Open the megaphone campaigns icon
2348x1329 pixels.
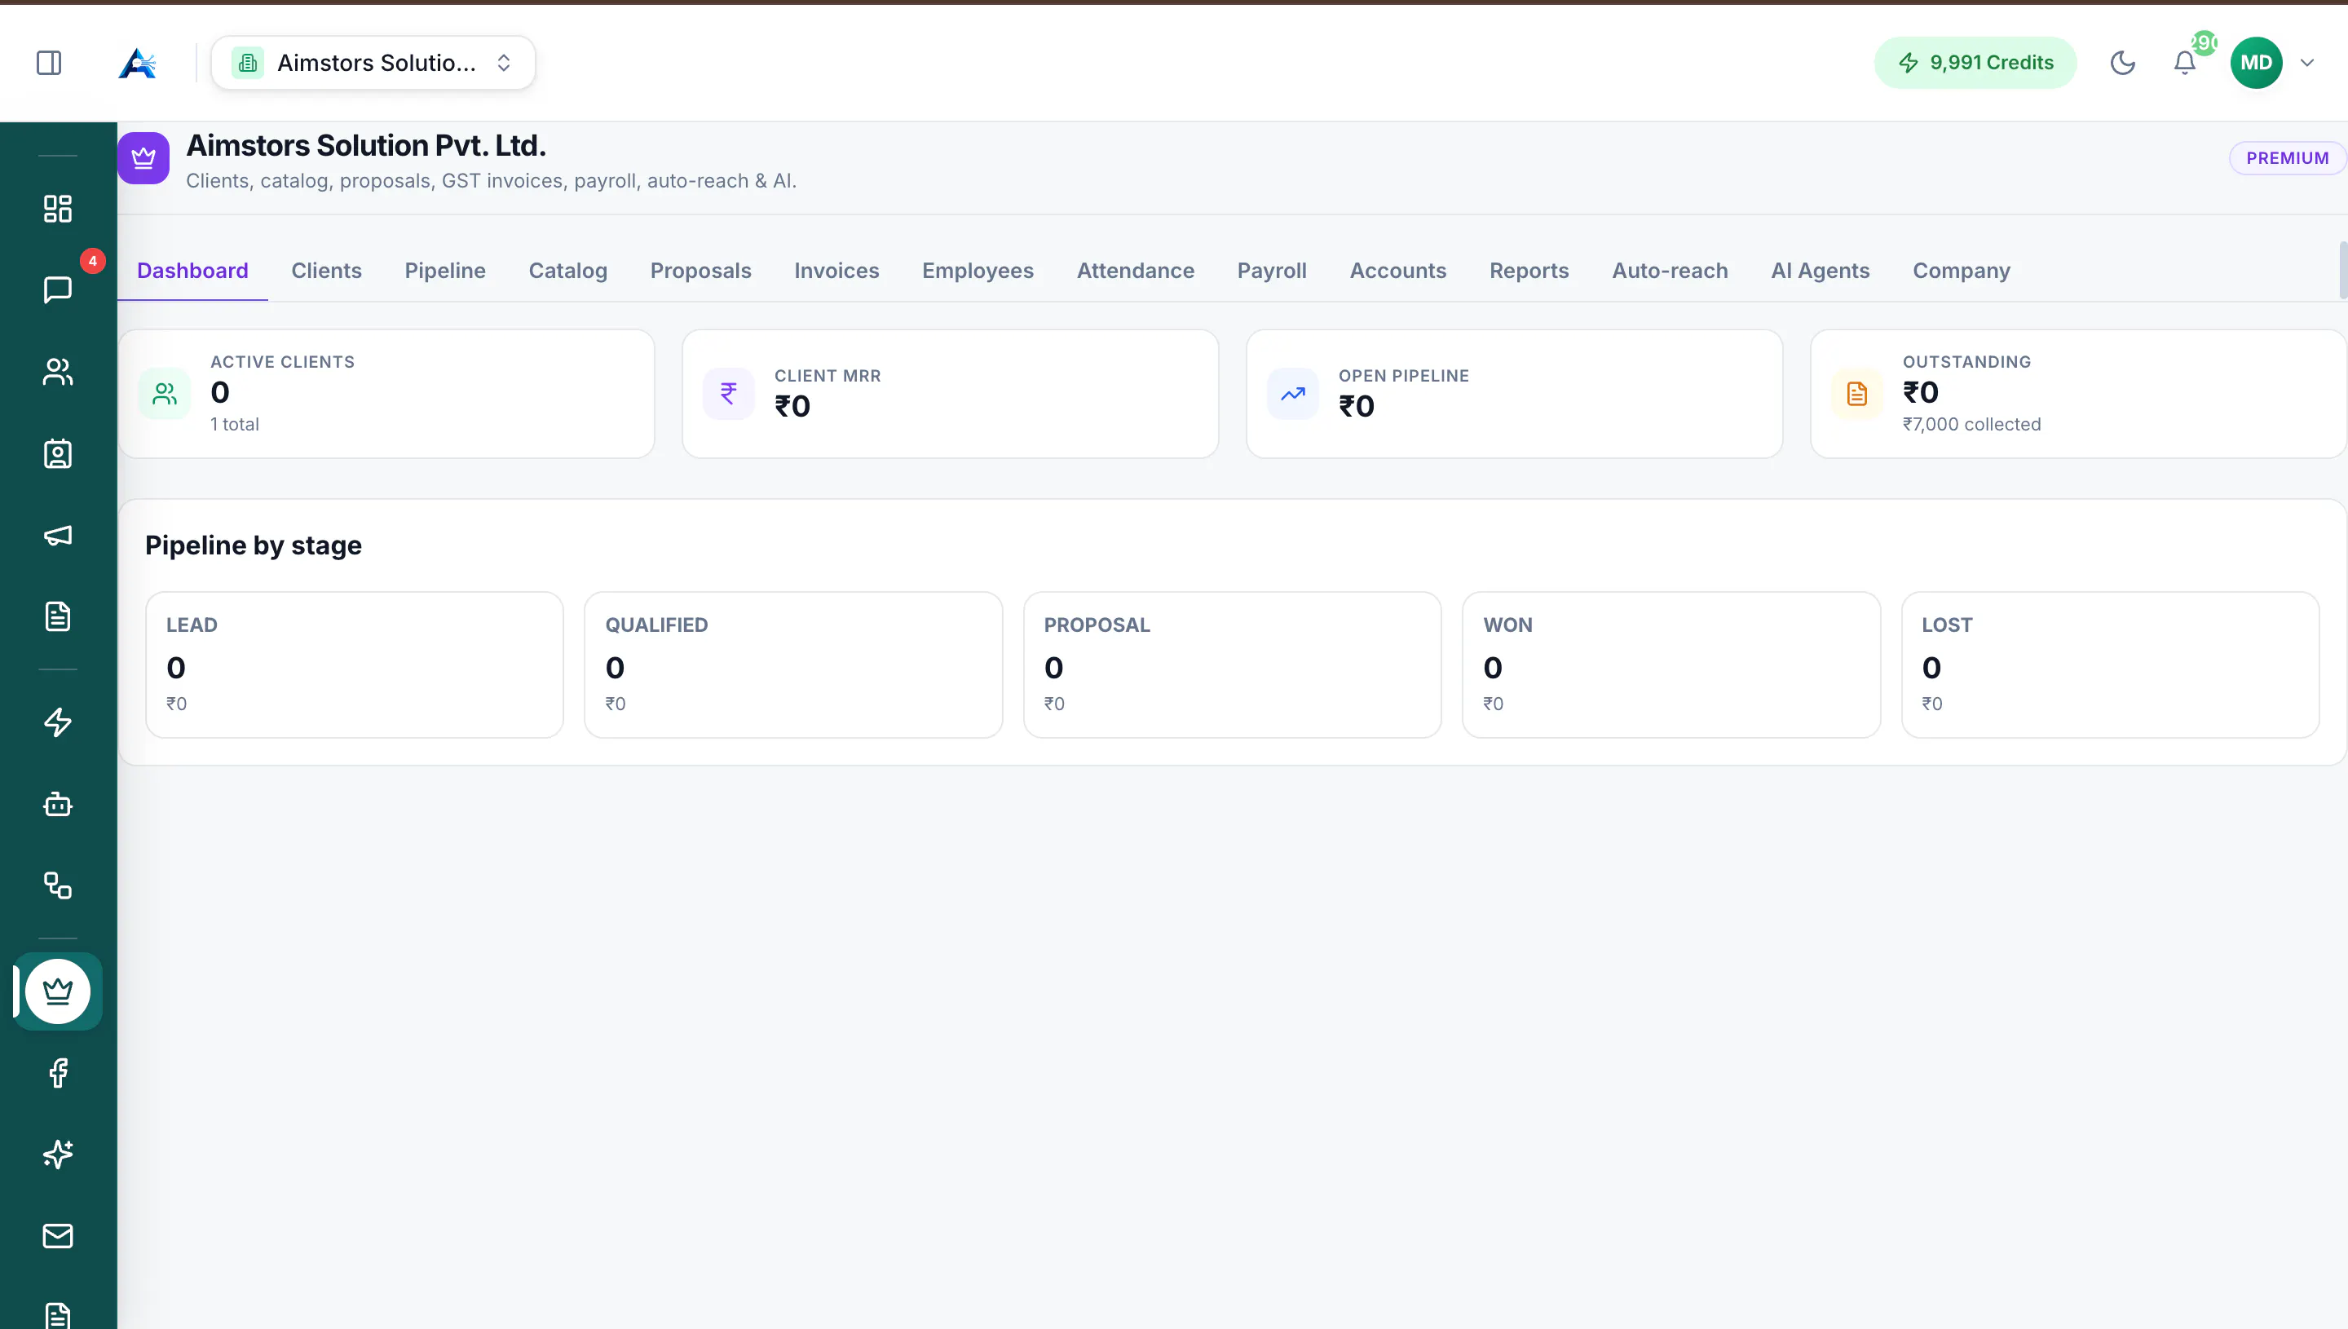click(58, 535)
